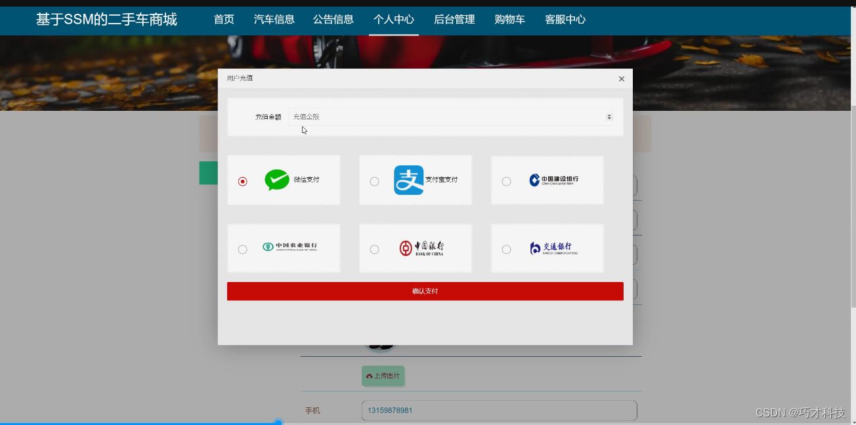Open the 首页 menu item
The image size is (856, 425).
point(224,20)
